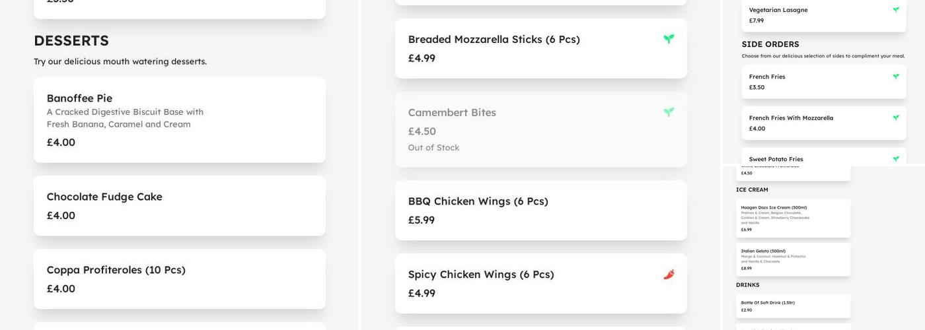
Task: Add Coppa Profiteroles (10 Pcs)
Action: click(179, 279)
